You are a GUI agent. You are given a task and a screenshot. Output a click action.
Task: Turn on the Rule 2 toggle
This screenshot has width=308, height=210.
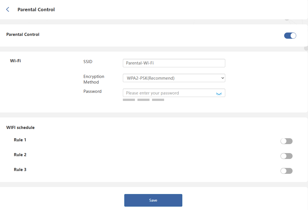[286, 156]
